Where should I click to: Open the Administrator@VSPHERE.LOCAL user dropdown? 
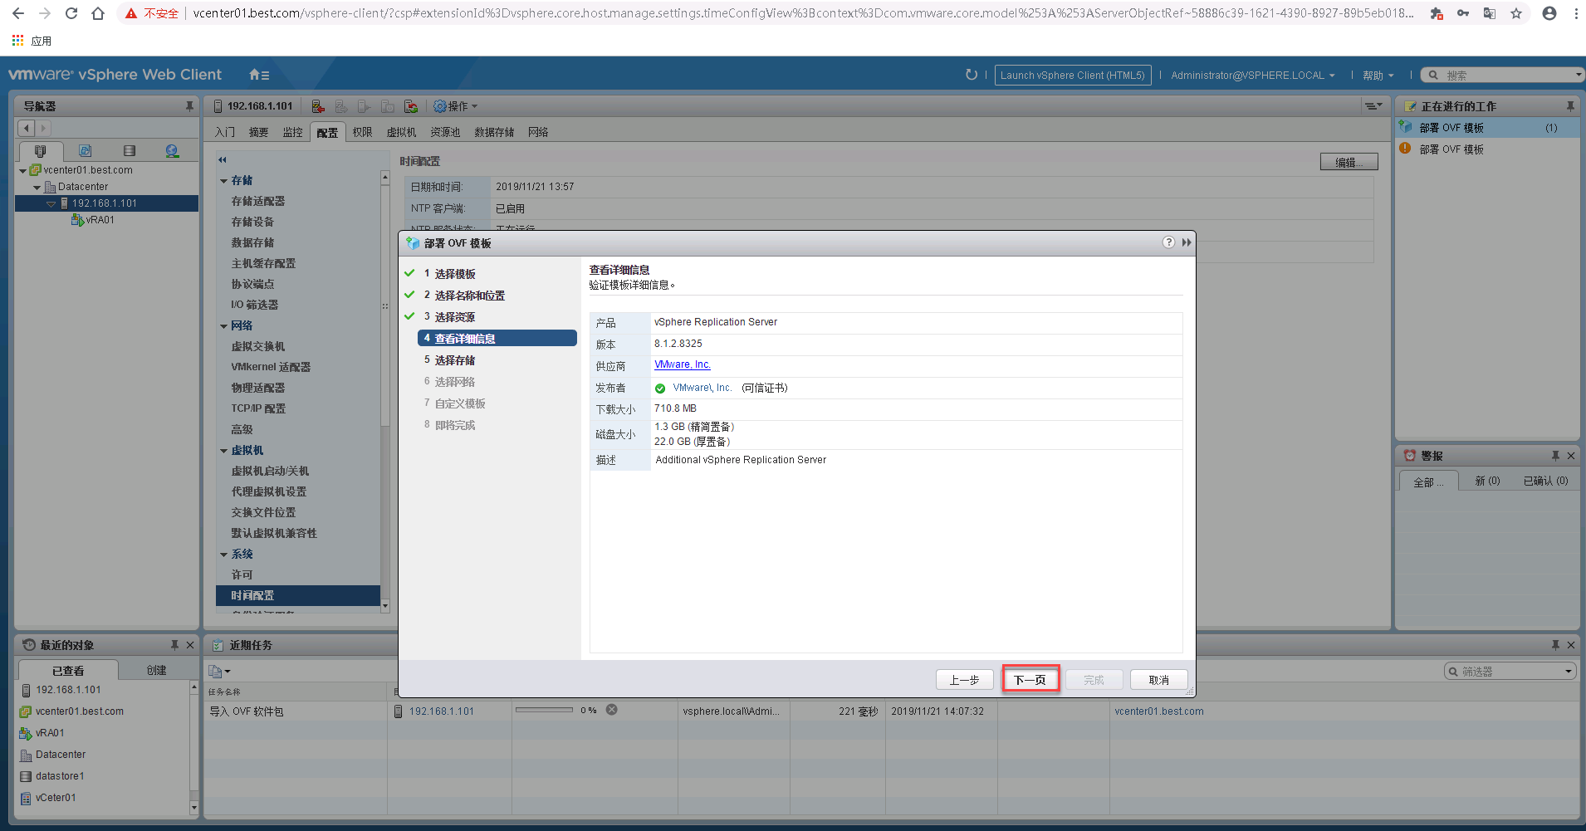1253,76
